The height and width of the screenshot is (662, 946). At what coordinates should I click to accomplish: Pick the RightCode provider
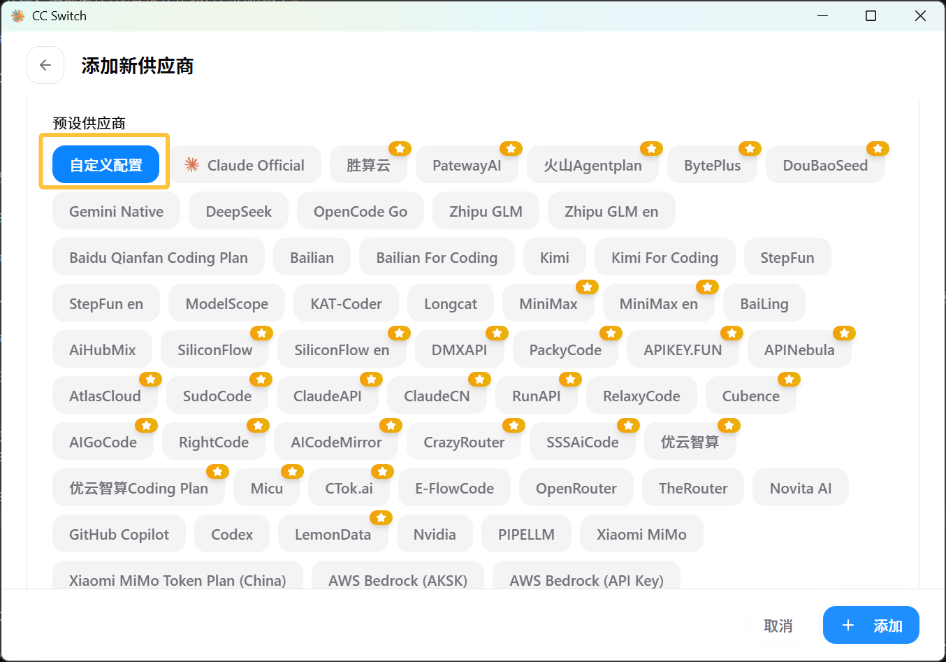tap(213, 442)
